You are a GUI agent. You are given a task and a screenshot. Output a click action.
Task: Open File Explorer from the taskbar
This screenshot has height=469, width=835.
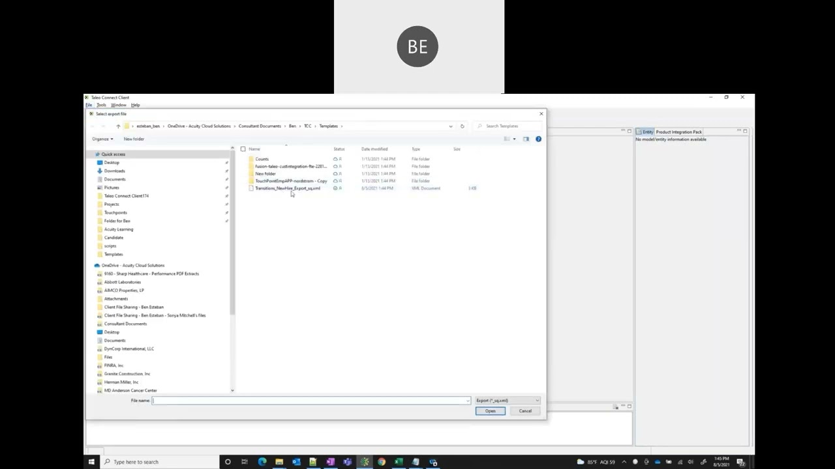pyautogui.click(x=279, y=462)
